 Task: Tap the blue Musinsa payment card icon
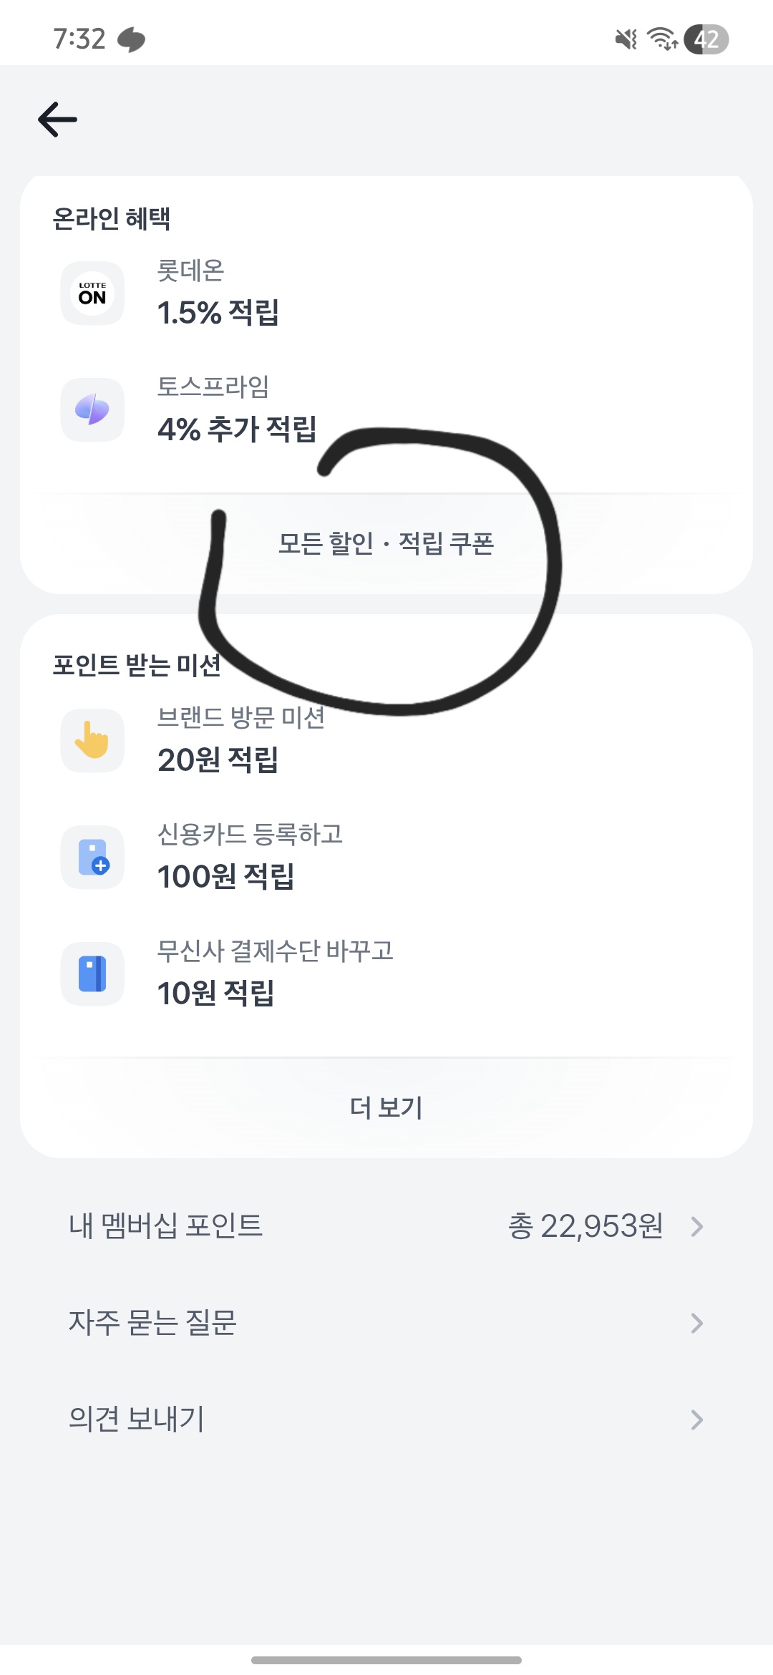pyautogui.click(x=92, y=974)
